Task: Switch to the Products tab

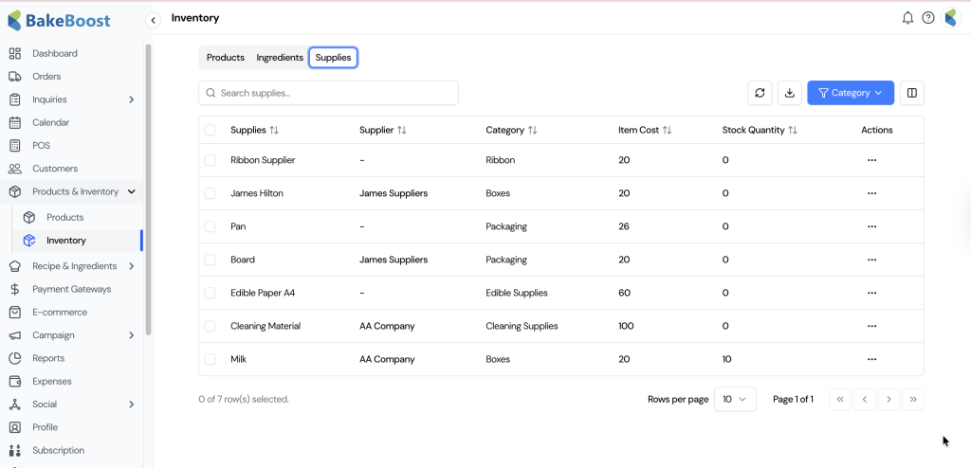Action: click(226, 58)
